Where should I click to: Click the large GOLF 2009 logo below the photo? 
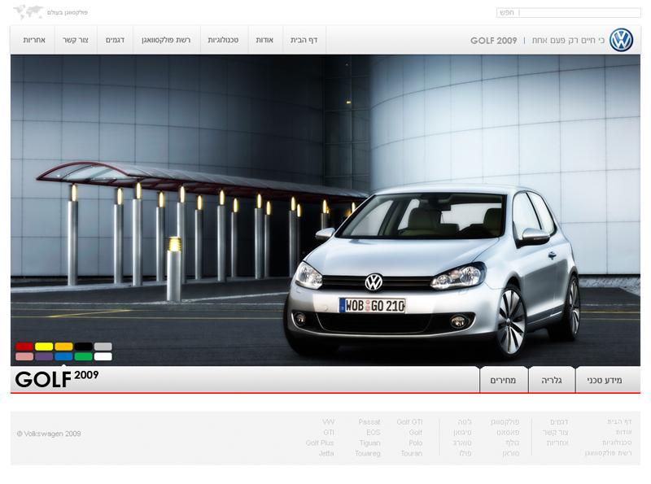tap(57, 378)
